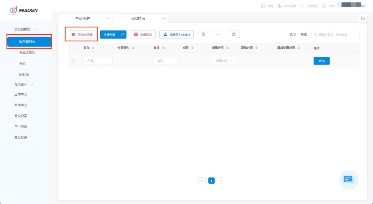
Task: Expand the user account dropdown arrow
Action: 363,6
